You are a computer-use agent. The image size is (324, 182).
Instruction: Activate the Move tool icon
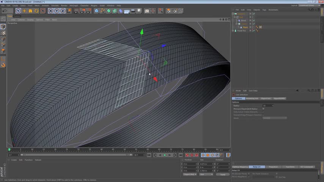pos(24,11)
